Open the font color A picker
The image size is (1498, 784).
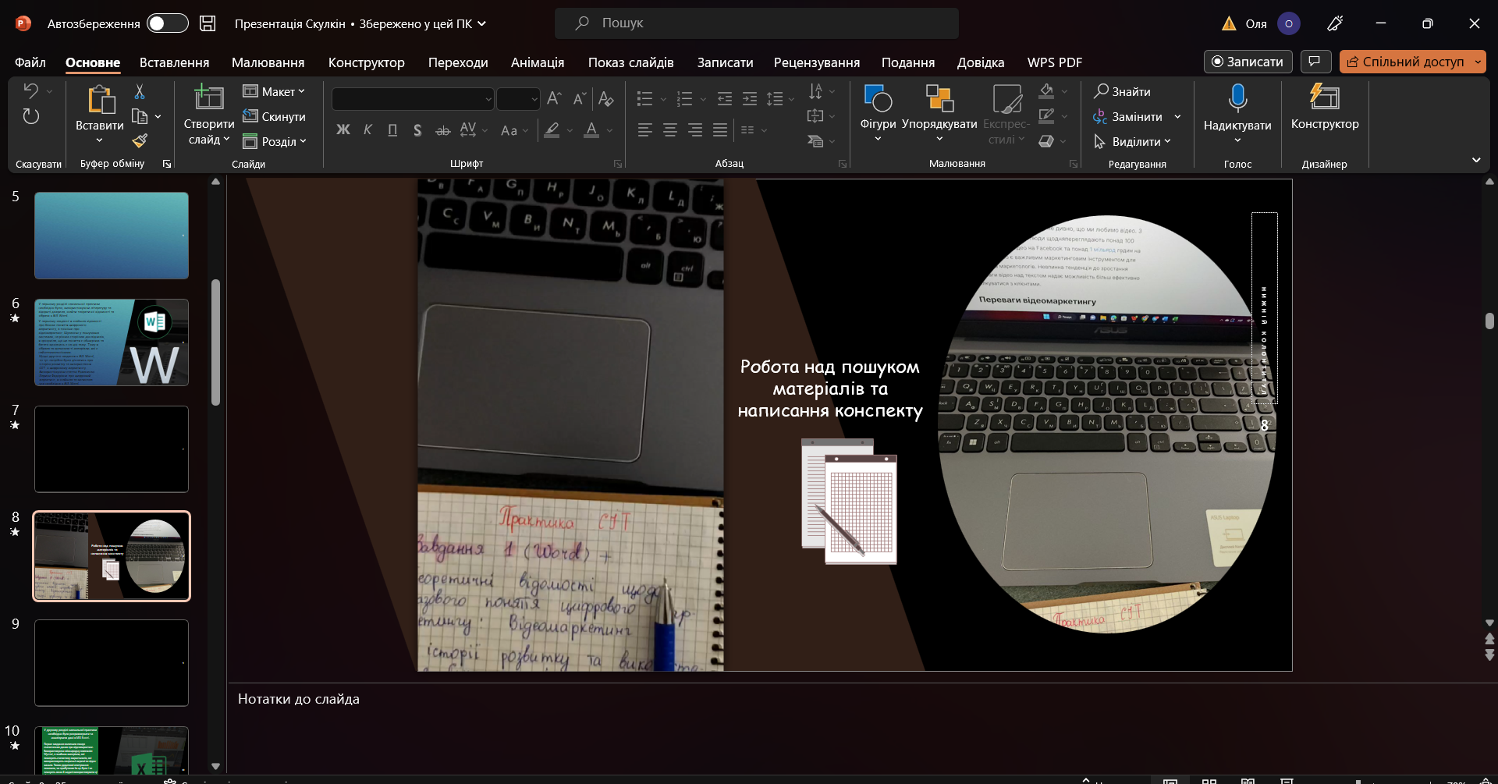coord(592,130)
